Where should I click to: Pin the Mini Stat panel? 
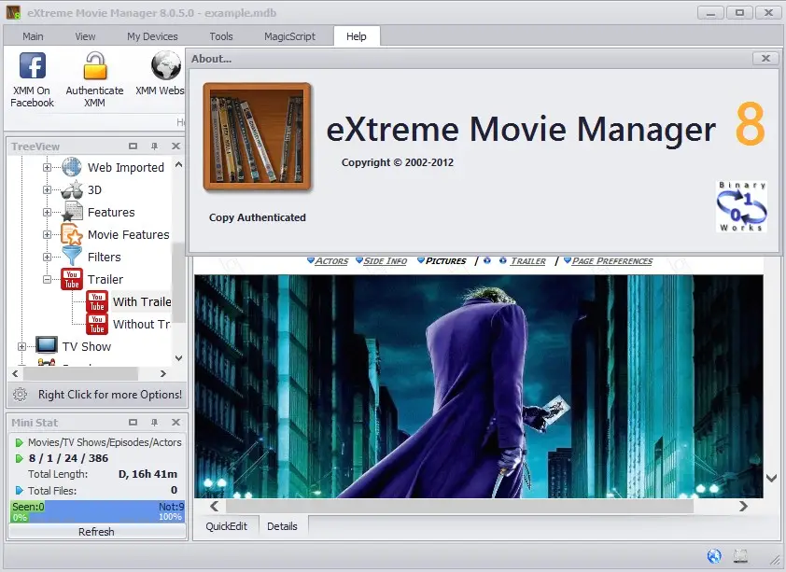154,423
